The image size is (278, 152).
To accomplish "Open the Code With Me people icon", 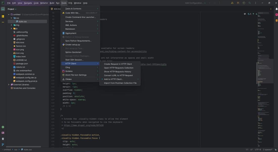I will (x=232, y=3).
